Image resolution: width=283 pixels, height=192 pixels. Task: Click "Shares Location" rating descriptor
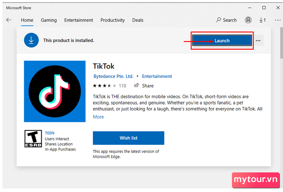pos(59,144)
